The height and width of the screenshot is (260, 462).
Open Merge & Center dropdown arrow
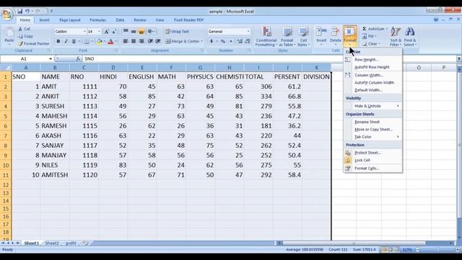202,41
